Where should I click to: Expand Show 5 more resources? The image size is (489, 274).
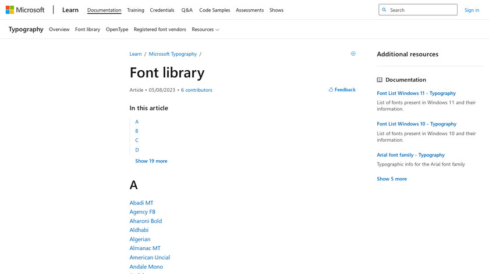pyautogui.click(x=392, y=179)
